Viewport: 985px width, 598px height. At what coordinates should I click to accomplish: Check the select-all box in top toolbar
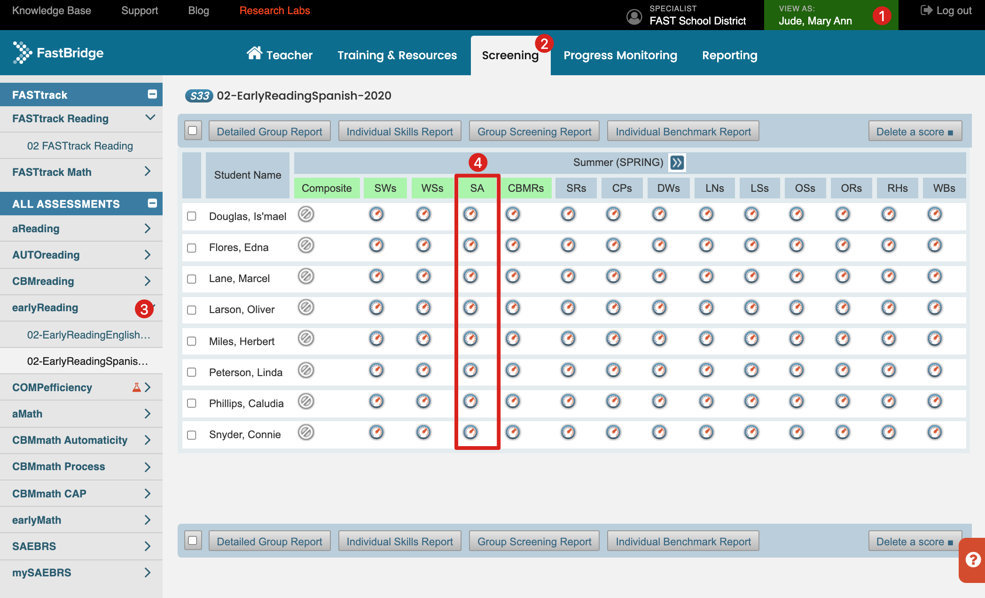[x=193, y=131]
